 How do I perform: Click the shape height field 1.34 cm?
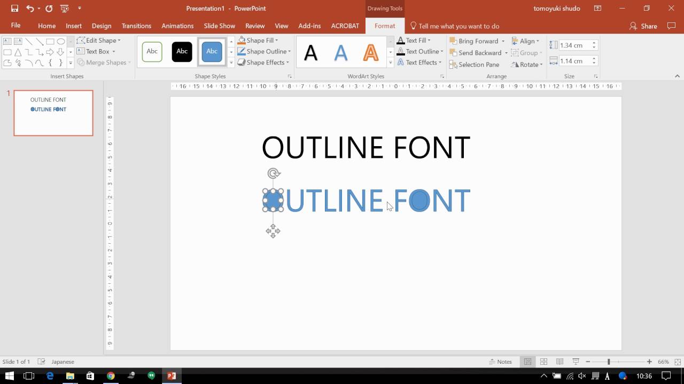click(x=574, y=45)
